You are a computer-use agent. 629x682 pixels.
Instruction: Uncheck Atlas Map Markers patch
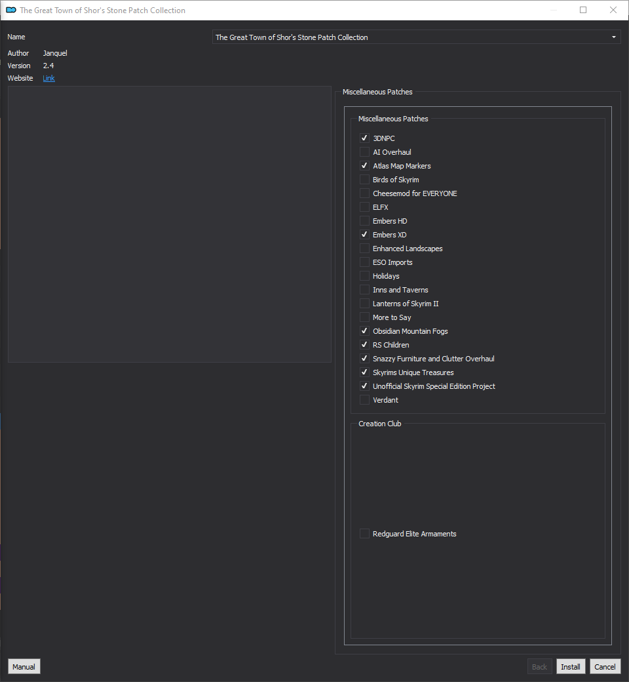click(x=364, y=166)
